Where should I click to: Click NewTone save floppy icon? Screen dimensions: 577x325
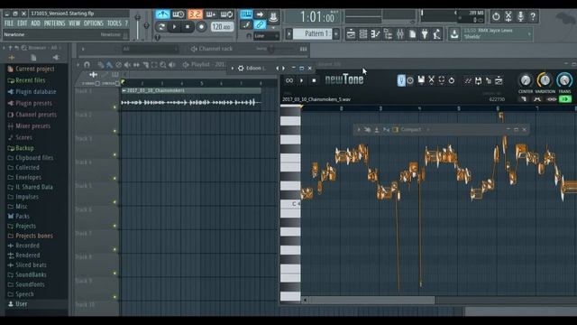pos(421,80)
